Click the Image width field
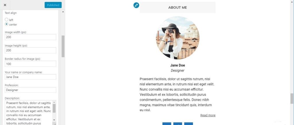 pyautogui.click(x=30, y=37)
